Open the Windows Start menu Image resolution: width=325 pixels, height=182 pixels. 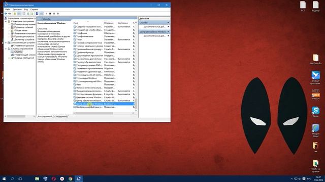click(4, 178)
